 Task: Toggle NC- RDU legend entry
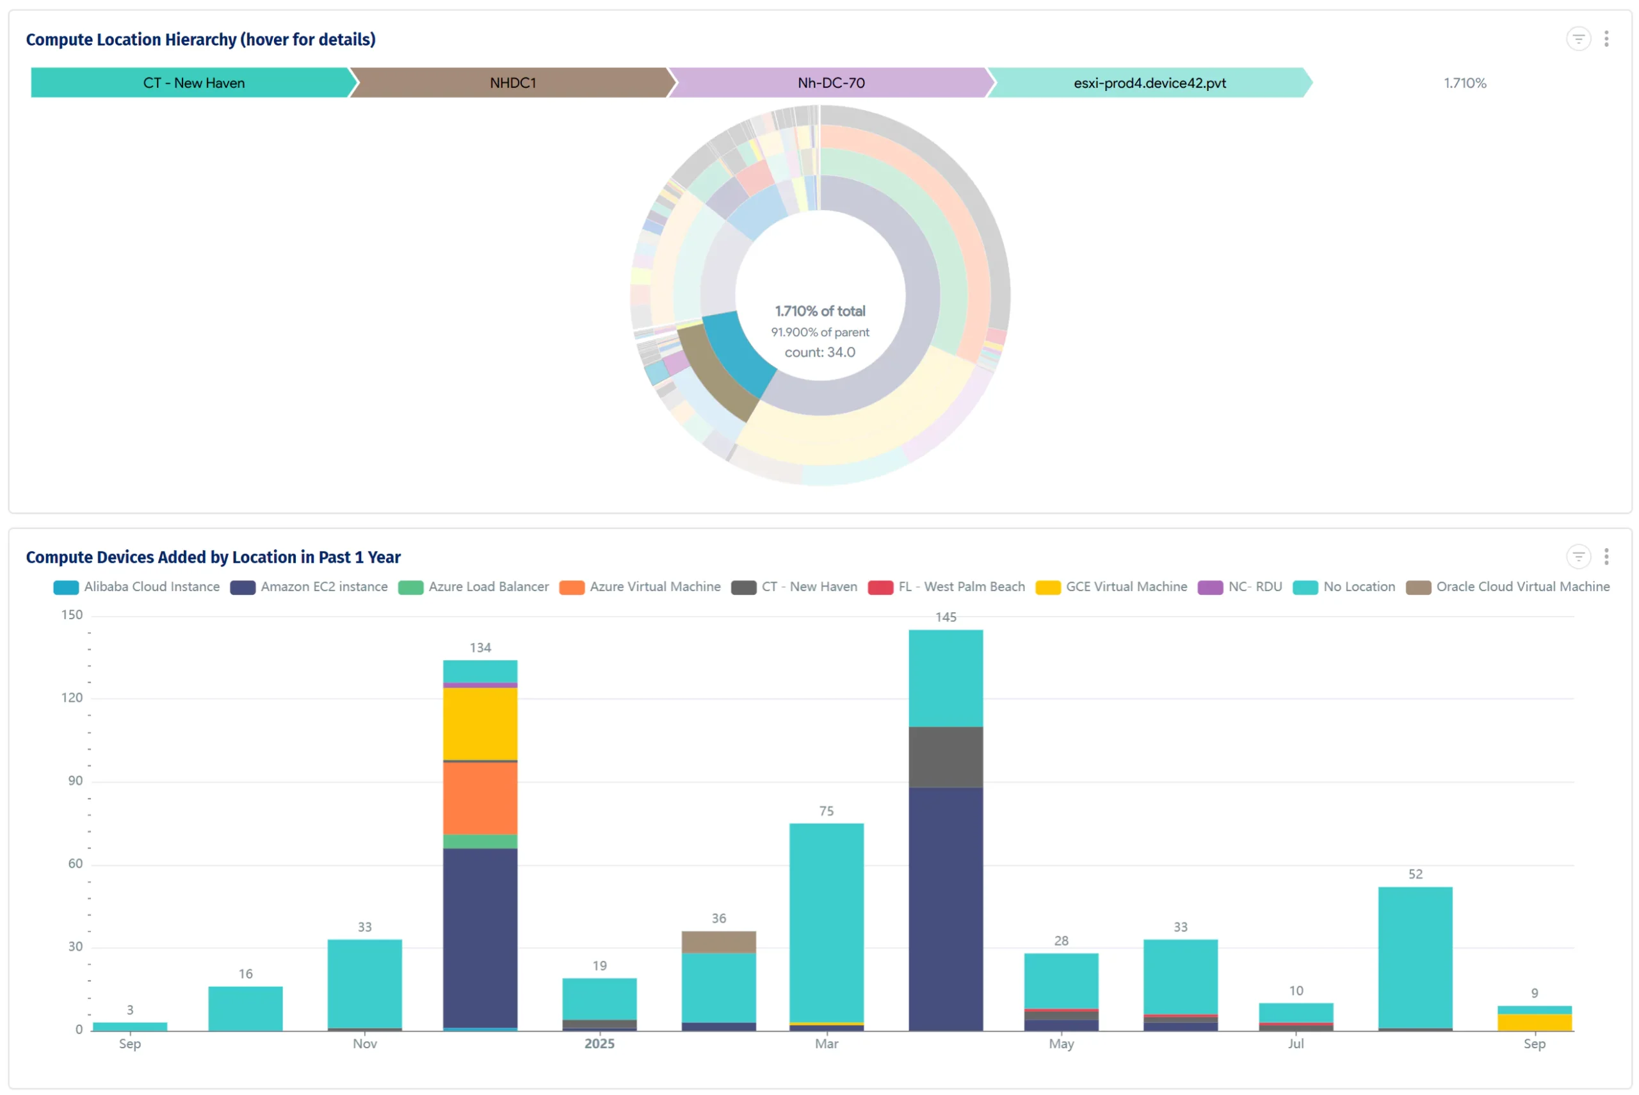click(1254, 587)
